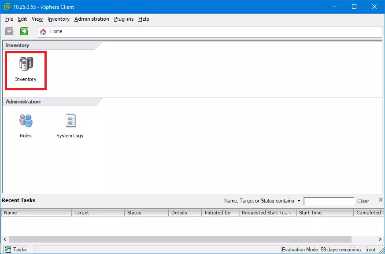The height and width of the screenshot is (254, 385).
Task: Open the Administration menu in the menu bar
Action: [92, 19]
